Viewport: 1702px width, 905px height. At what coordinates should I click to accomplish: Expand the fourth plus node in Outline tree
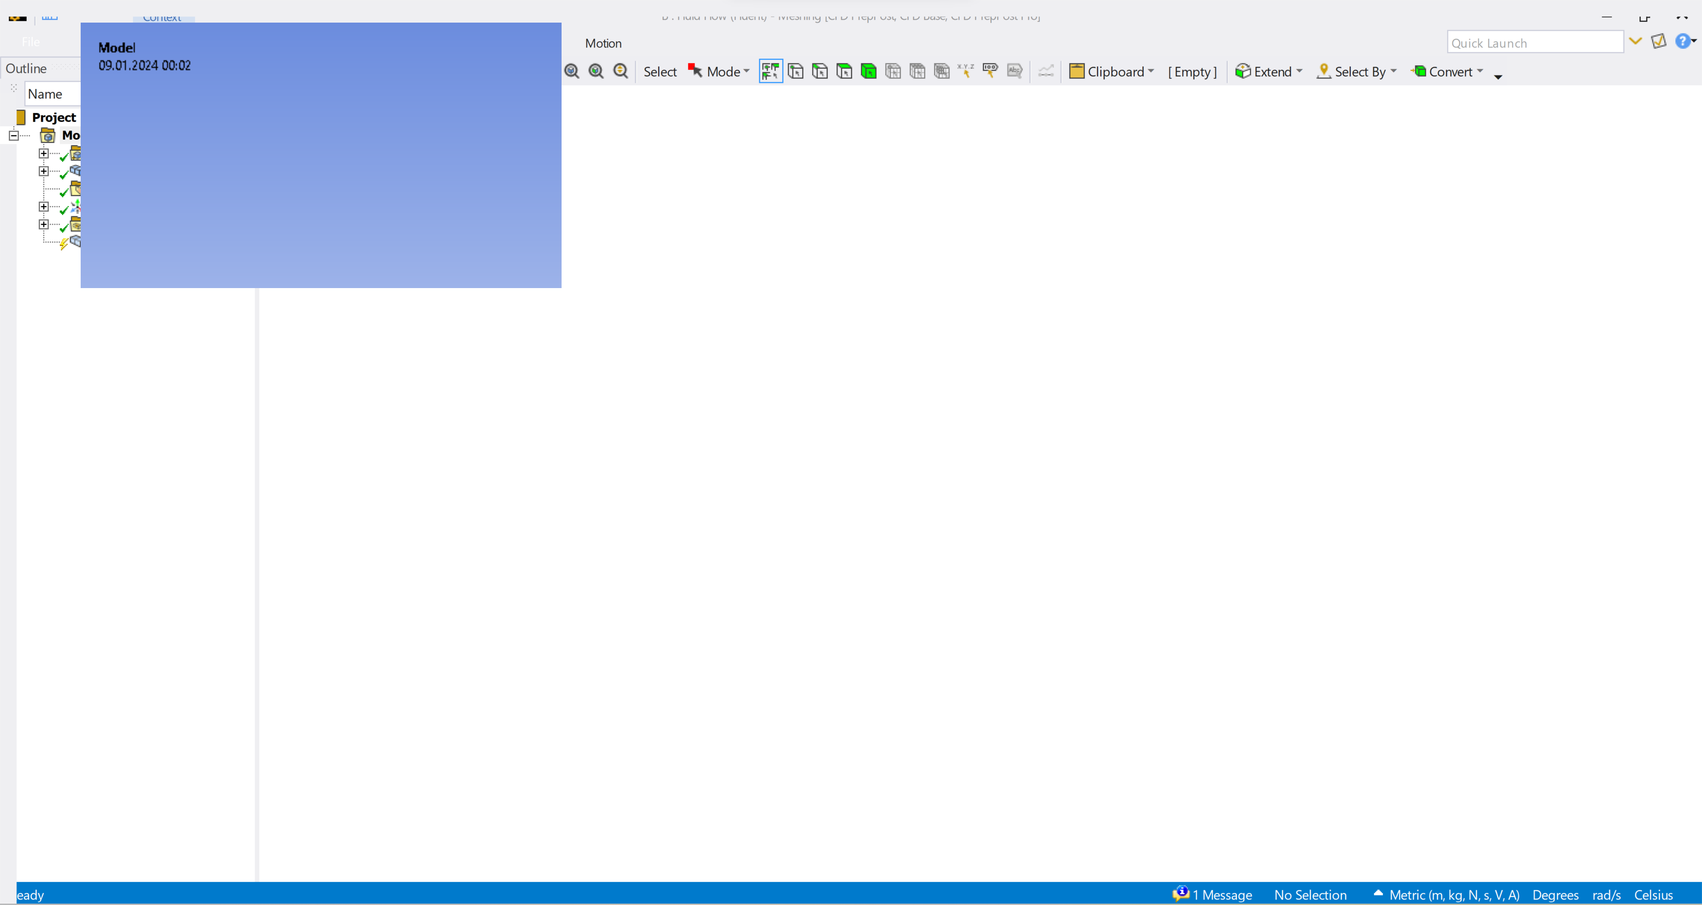click(x=43, y=225)
